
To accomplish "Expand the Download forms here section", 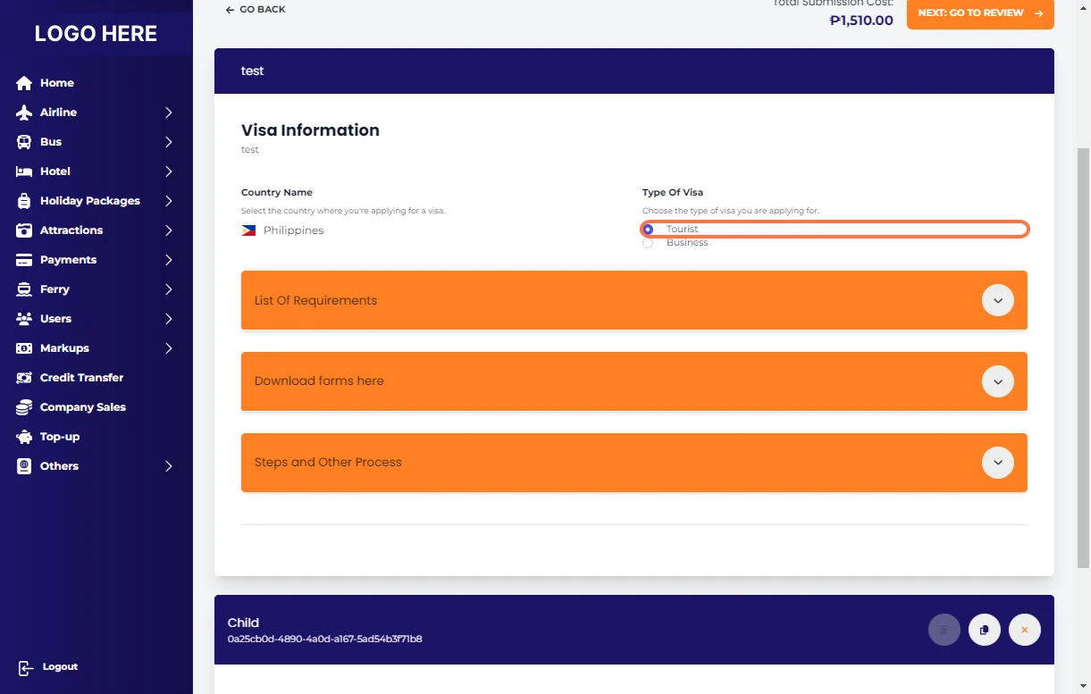I will [997, 381].
